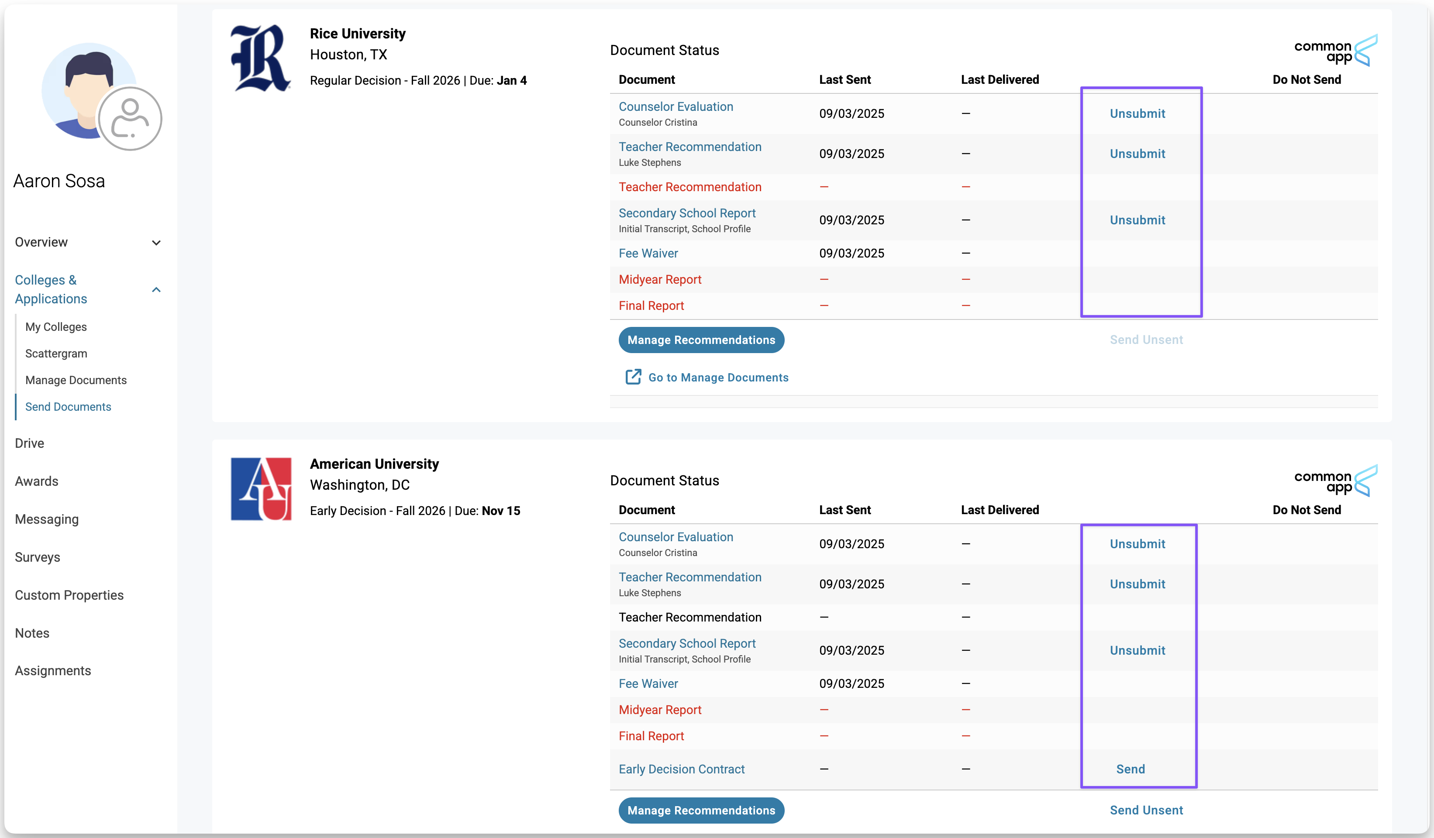Image resolution: width=1434 pixels, height=838 pixels.
Task: Click the Rice University name heading
Action: (357, 34)
